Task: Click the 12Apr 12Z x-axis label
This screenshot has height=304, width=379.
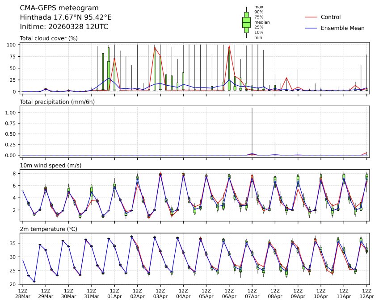Action: 366,293
